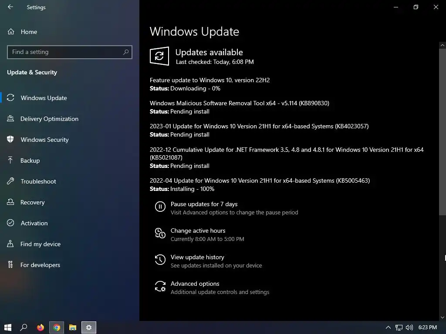446x334 pixels.
Task: Click the search magnifier in Find a setting
Action: pos(126,52)
